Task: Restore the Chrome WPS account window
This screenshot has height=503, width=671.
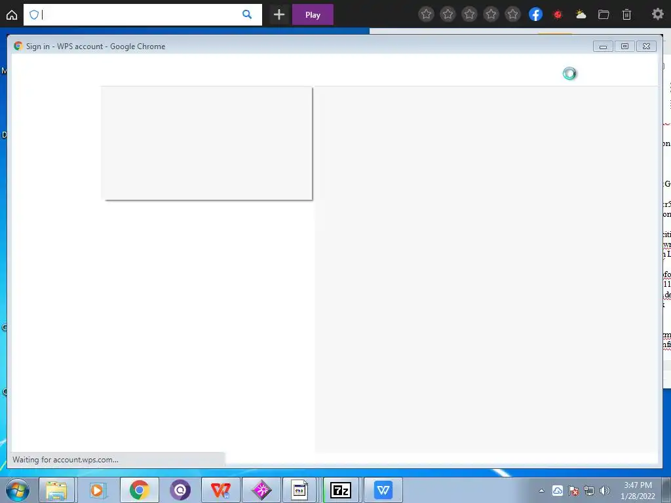Action: click(624, 47)
